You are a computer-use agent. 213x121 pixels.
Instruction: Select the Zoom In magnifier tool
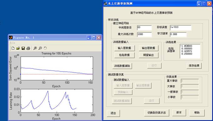tap(35, 48)
